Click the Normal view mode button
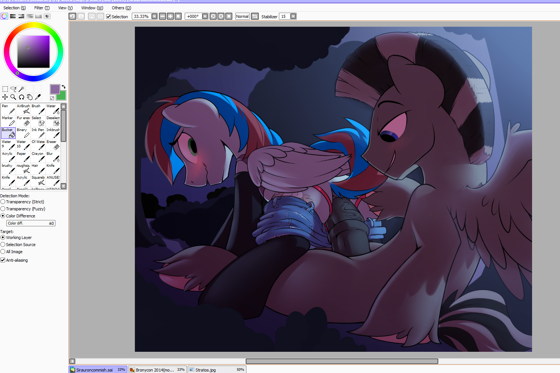Screen dimensions: 560x373 pos(242,16)
